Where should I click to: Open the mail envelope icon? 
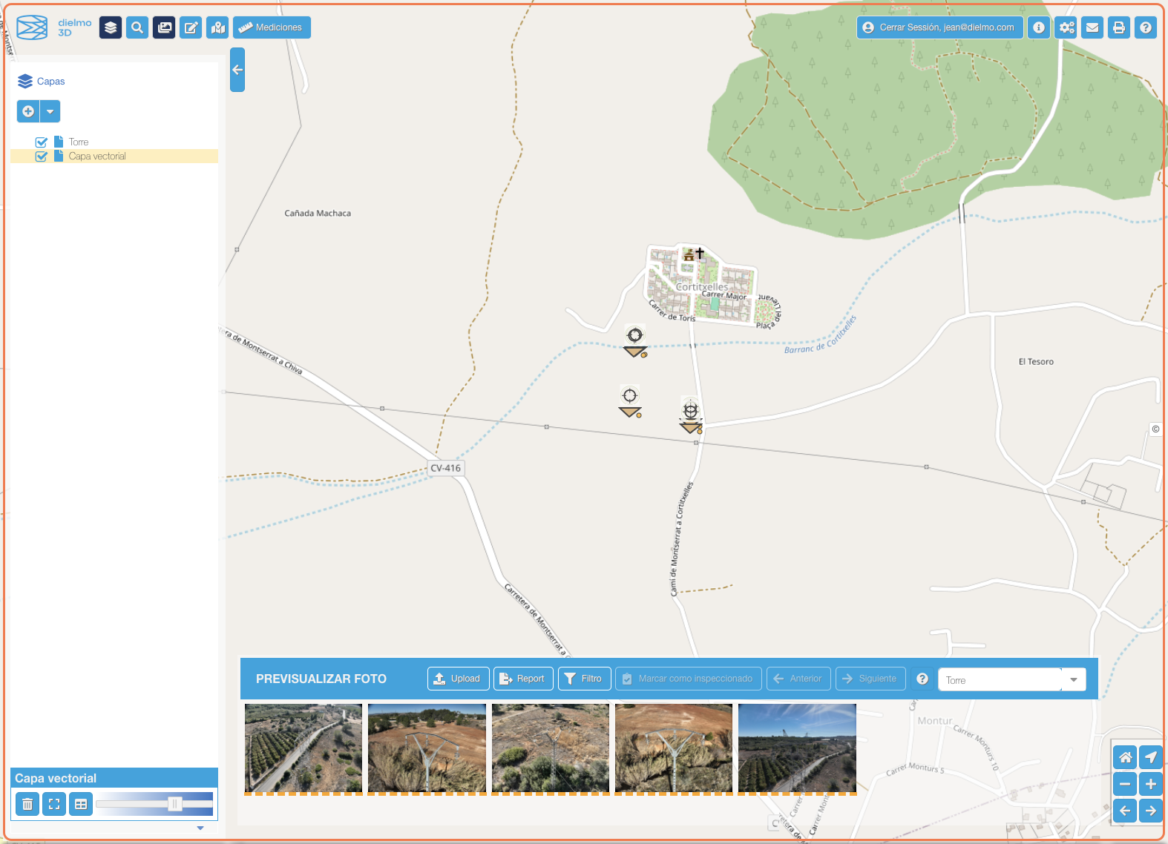coord(1092,27)
